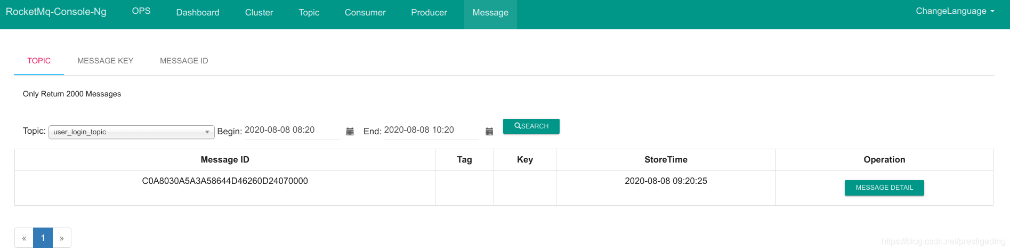
Task: Expand the user_login_topic dropdown
Action: [x=131, y=132]
